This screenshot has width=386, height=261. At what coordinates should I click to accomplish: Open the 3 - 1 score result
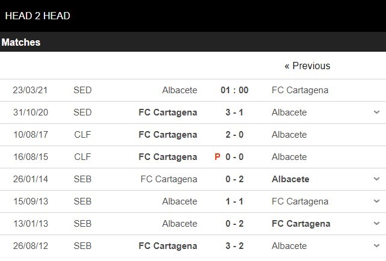pyautogui.click(x=234, y=112)
